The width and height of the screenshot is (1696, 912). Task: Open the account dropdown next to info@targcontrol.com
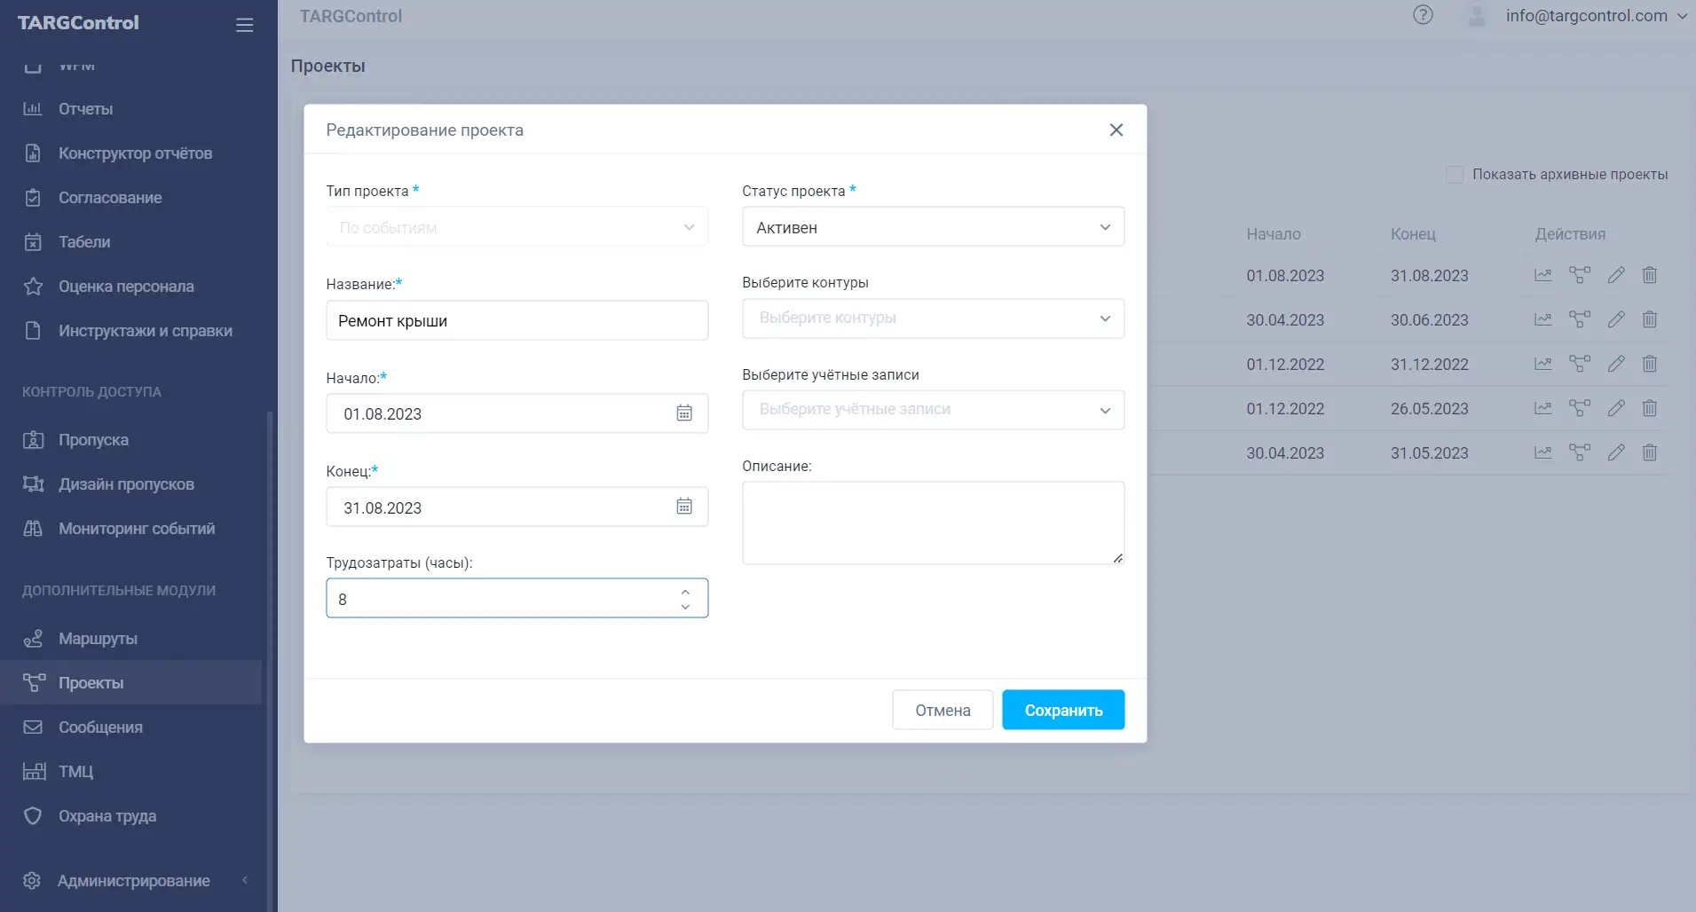(x=1681, y=15)
